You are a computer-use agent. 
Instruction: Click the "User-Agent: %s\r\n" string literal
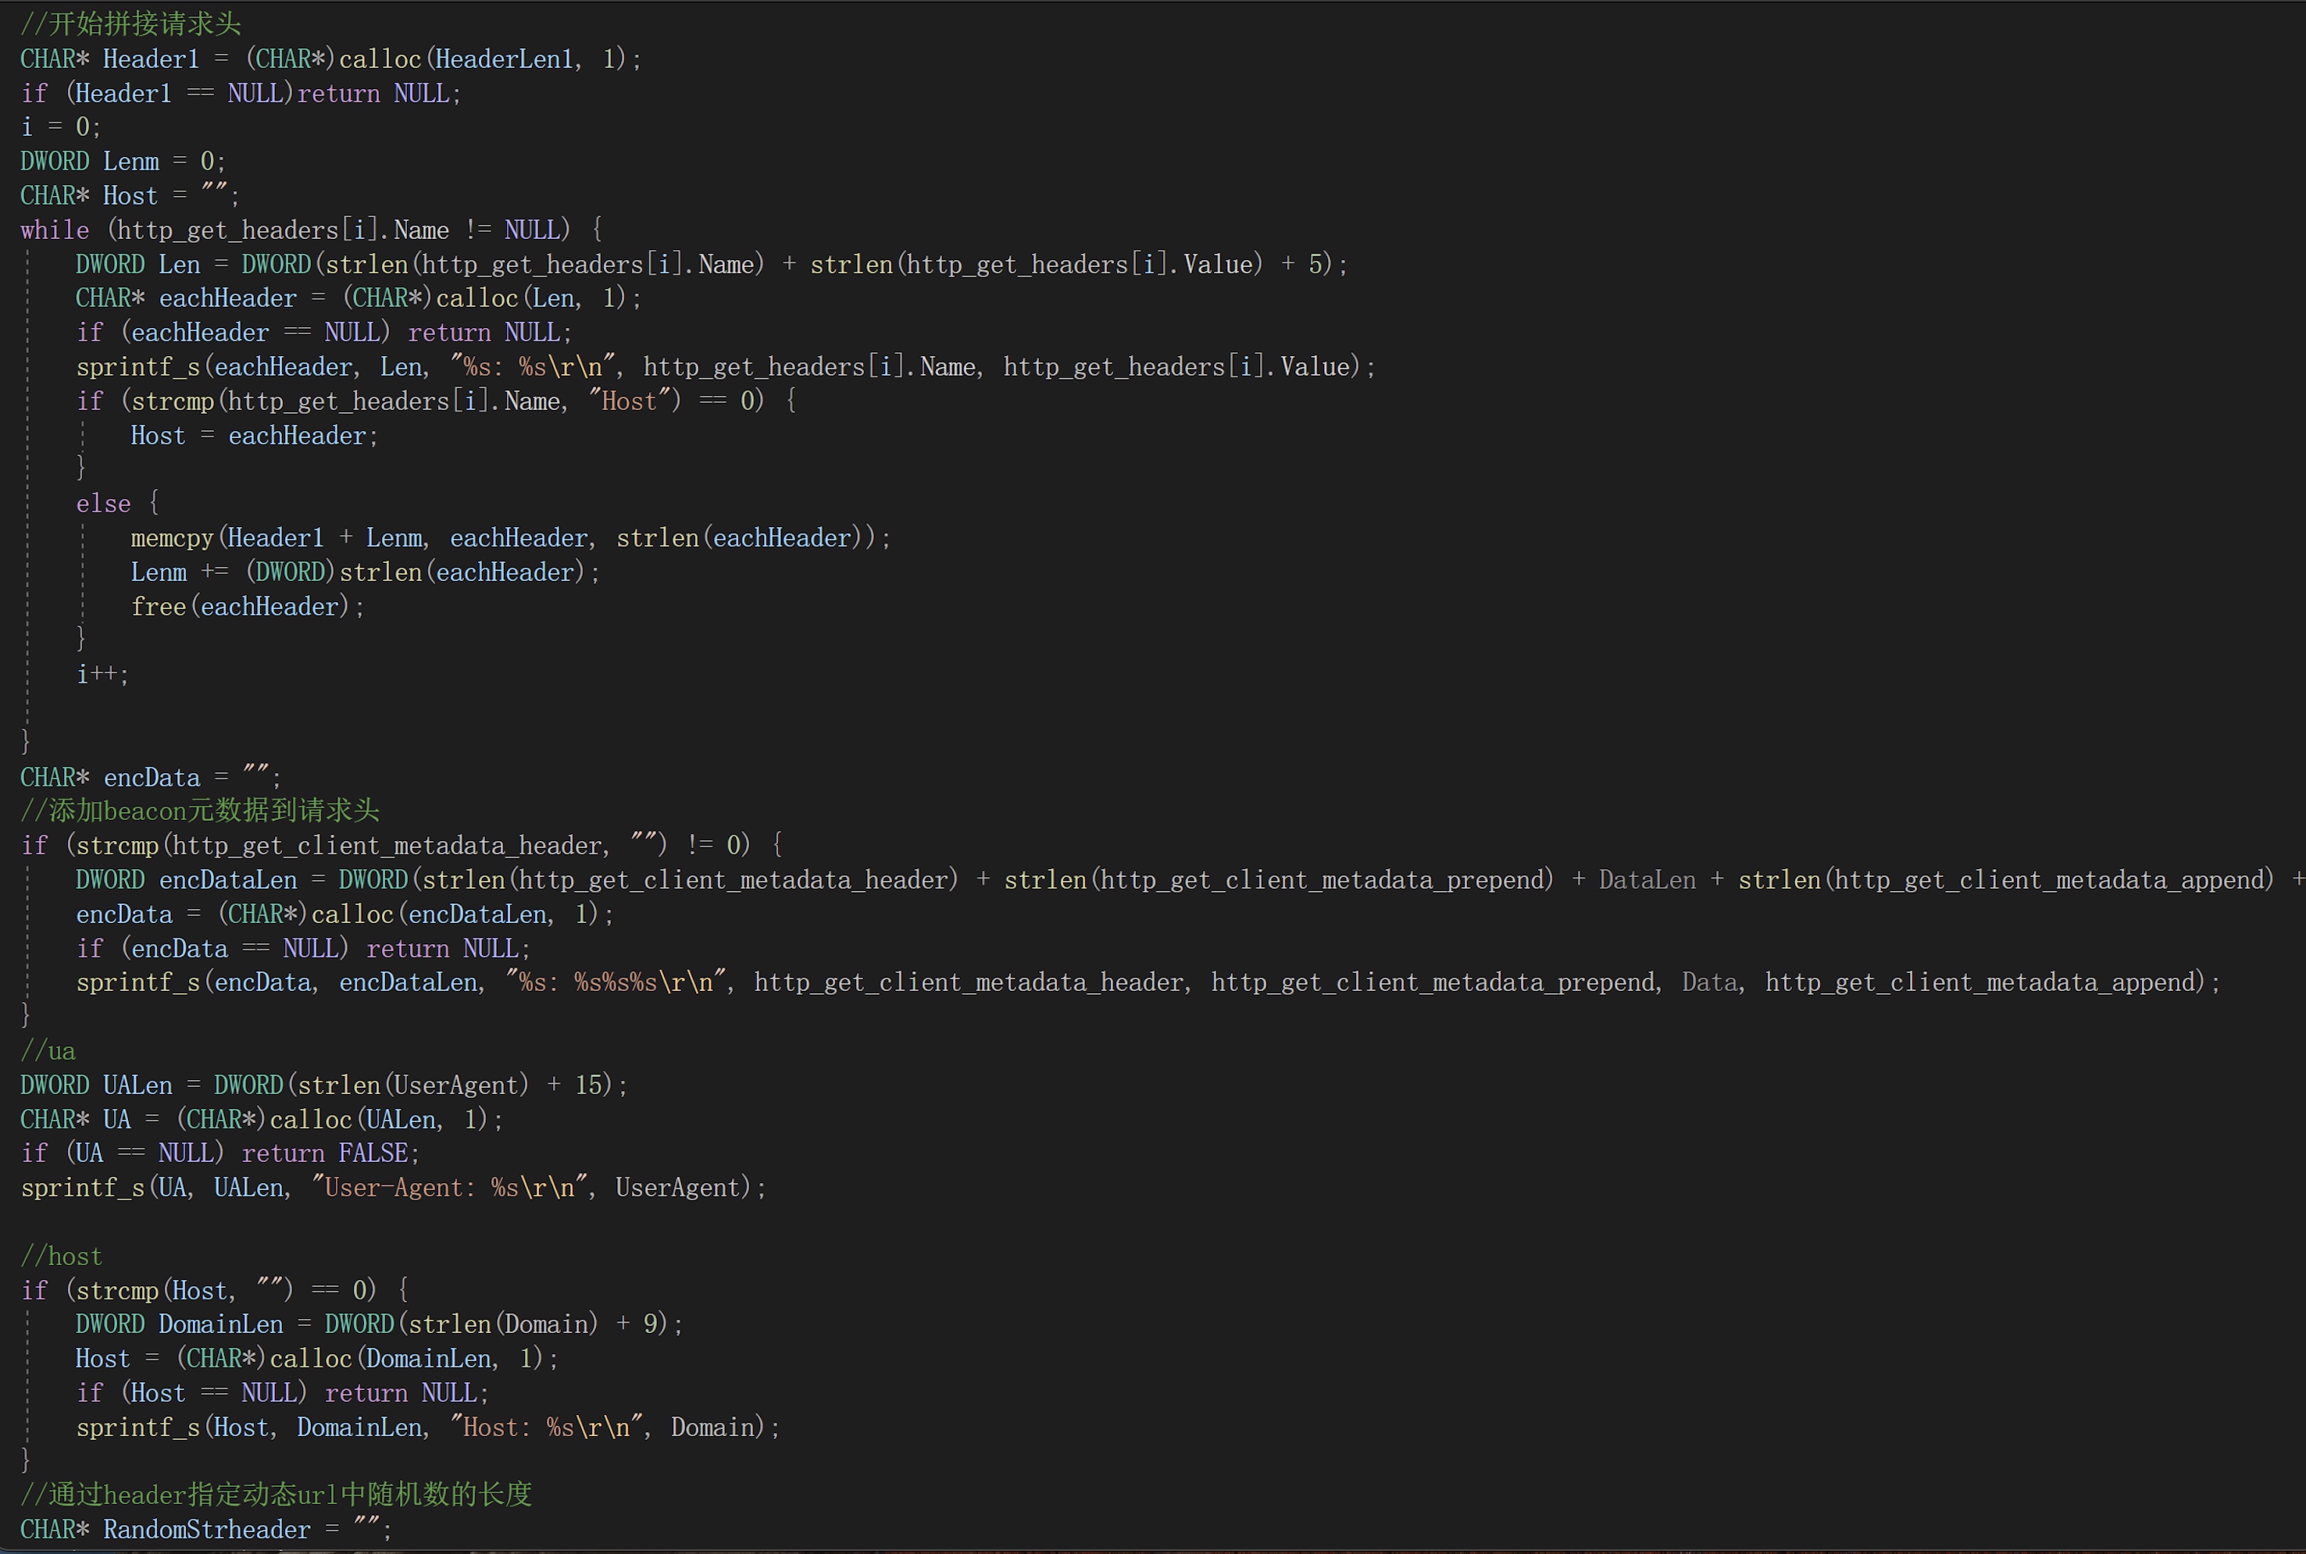(449, 1189)
